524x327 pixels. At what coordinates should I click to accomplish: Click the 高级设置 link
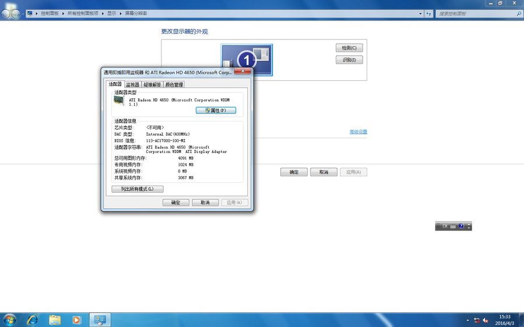coord(358,132)
